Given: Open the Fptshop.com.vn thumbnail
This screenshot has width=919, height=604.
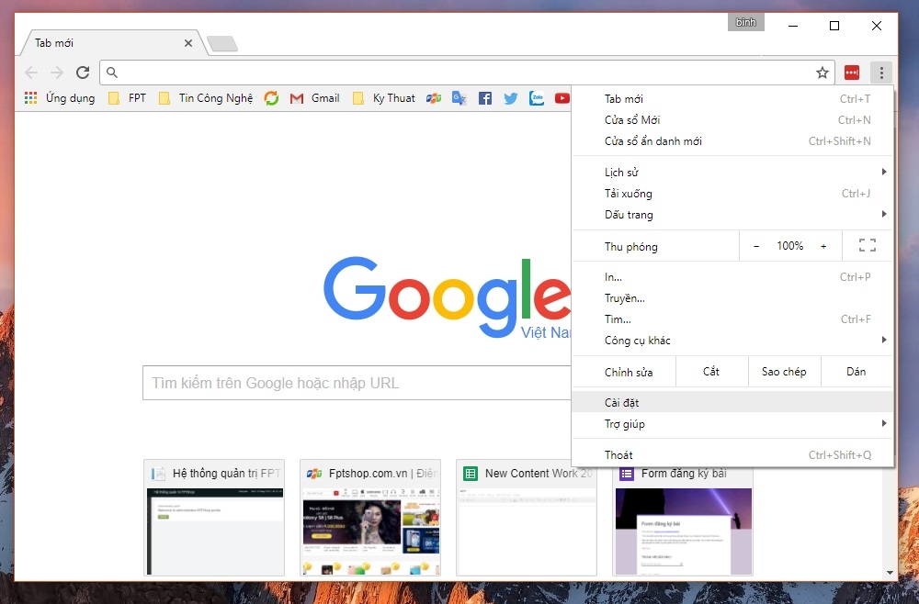Looking at the screenshot, I should pos(369,518).
